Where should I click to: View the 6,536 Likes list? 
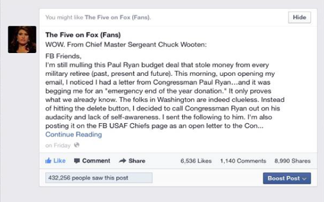pos(196,161)
